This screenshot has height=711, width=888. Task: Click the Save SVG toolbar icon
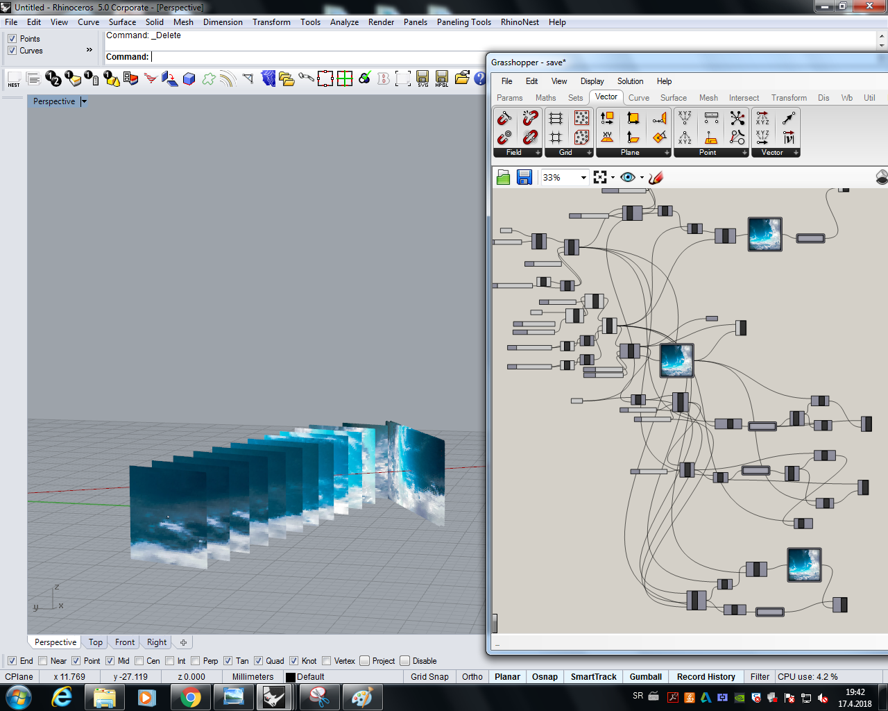422,78
